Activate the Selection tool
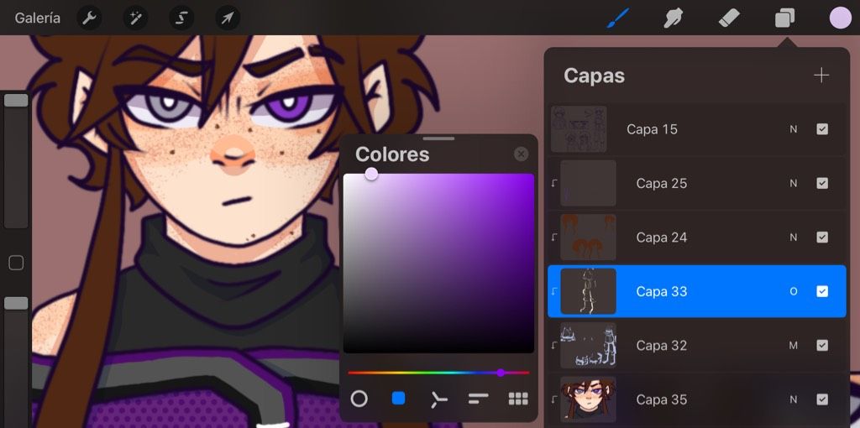The height and width of the screenshot is (428, 860). (181, 18)
